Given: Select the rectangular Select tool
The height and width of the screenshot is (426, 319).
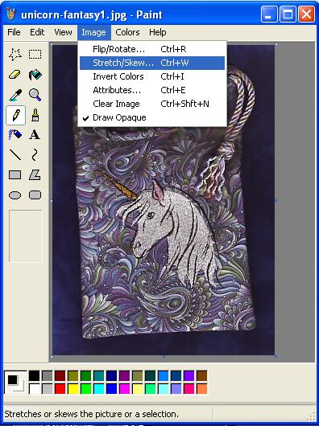Looking at the screenshot, I should click(35, 55).
